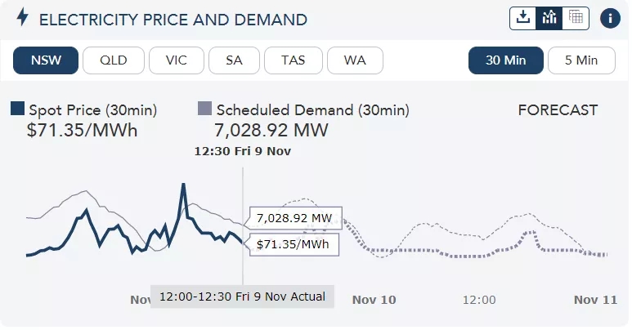Switch to chart view icon
Screen dimensions: 632x330
click(x=549, y=18)
